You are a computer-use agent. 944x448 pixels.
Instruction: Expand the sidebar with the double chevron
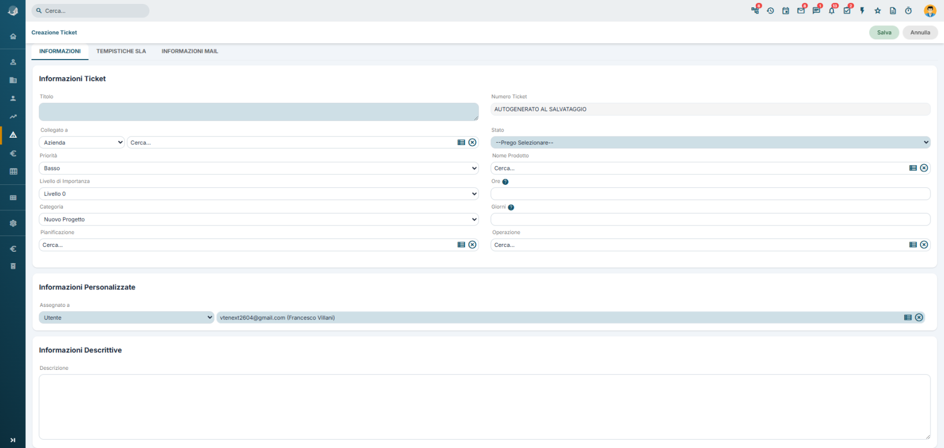coord(13,440)
